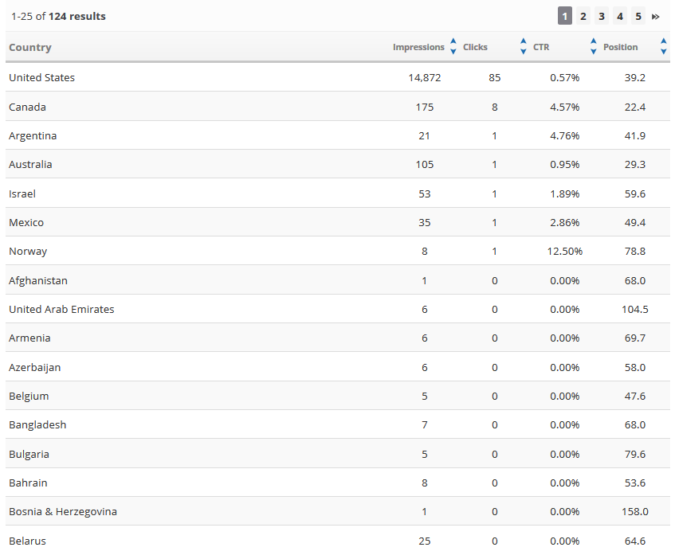The height and width of the screenshot is (551, 675).
Task: Sort CTR ascending with up arrow
Action: click(594, 41)
